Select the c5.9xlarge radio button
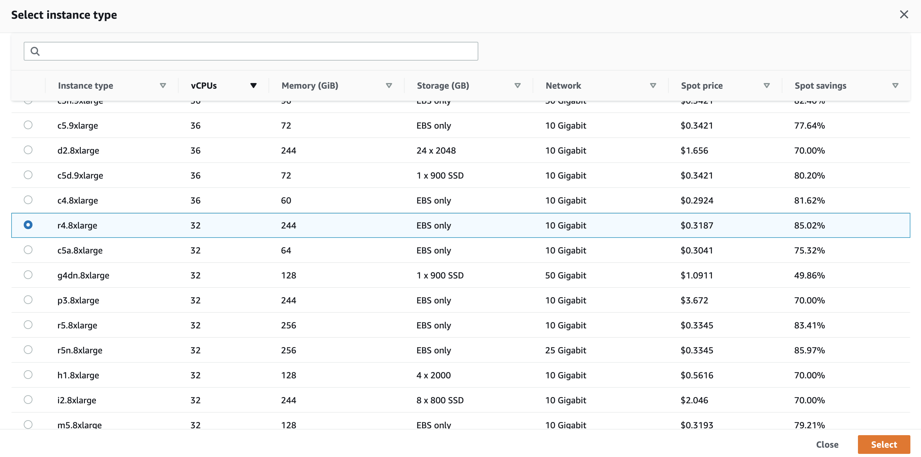 [28, 125]
